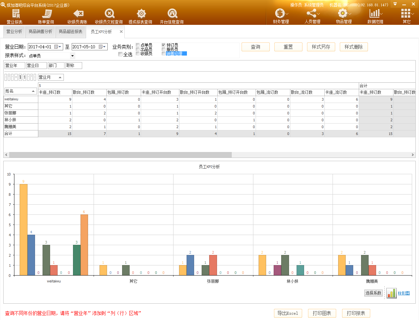Viewport: 419px width, 320px height.
Task: Expand the 营业月 field dropdown
Action: click(x=60, y=77)
